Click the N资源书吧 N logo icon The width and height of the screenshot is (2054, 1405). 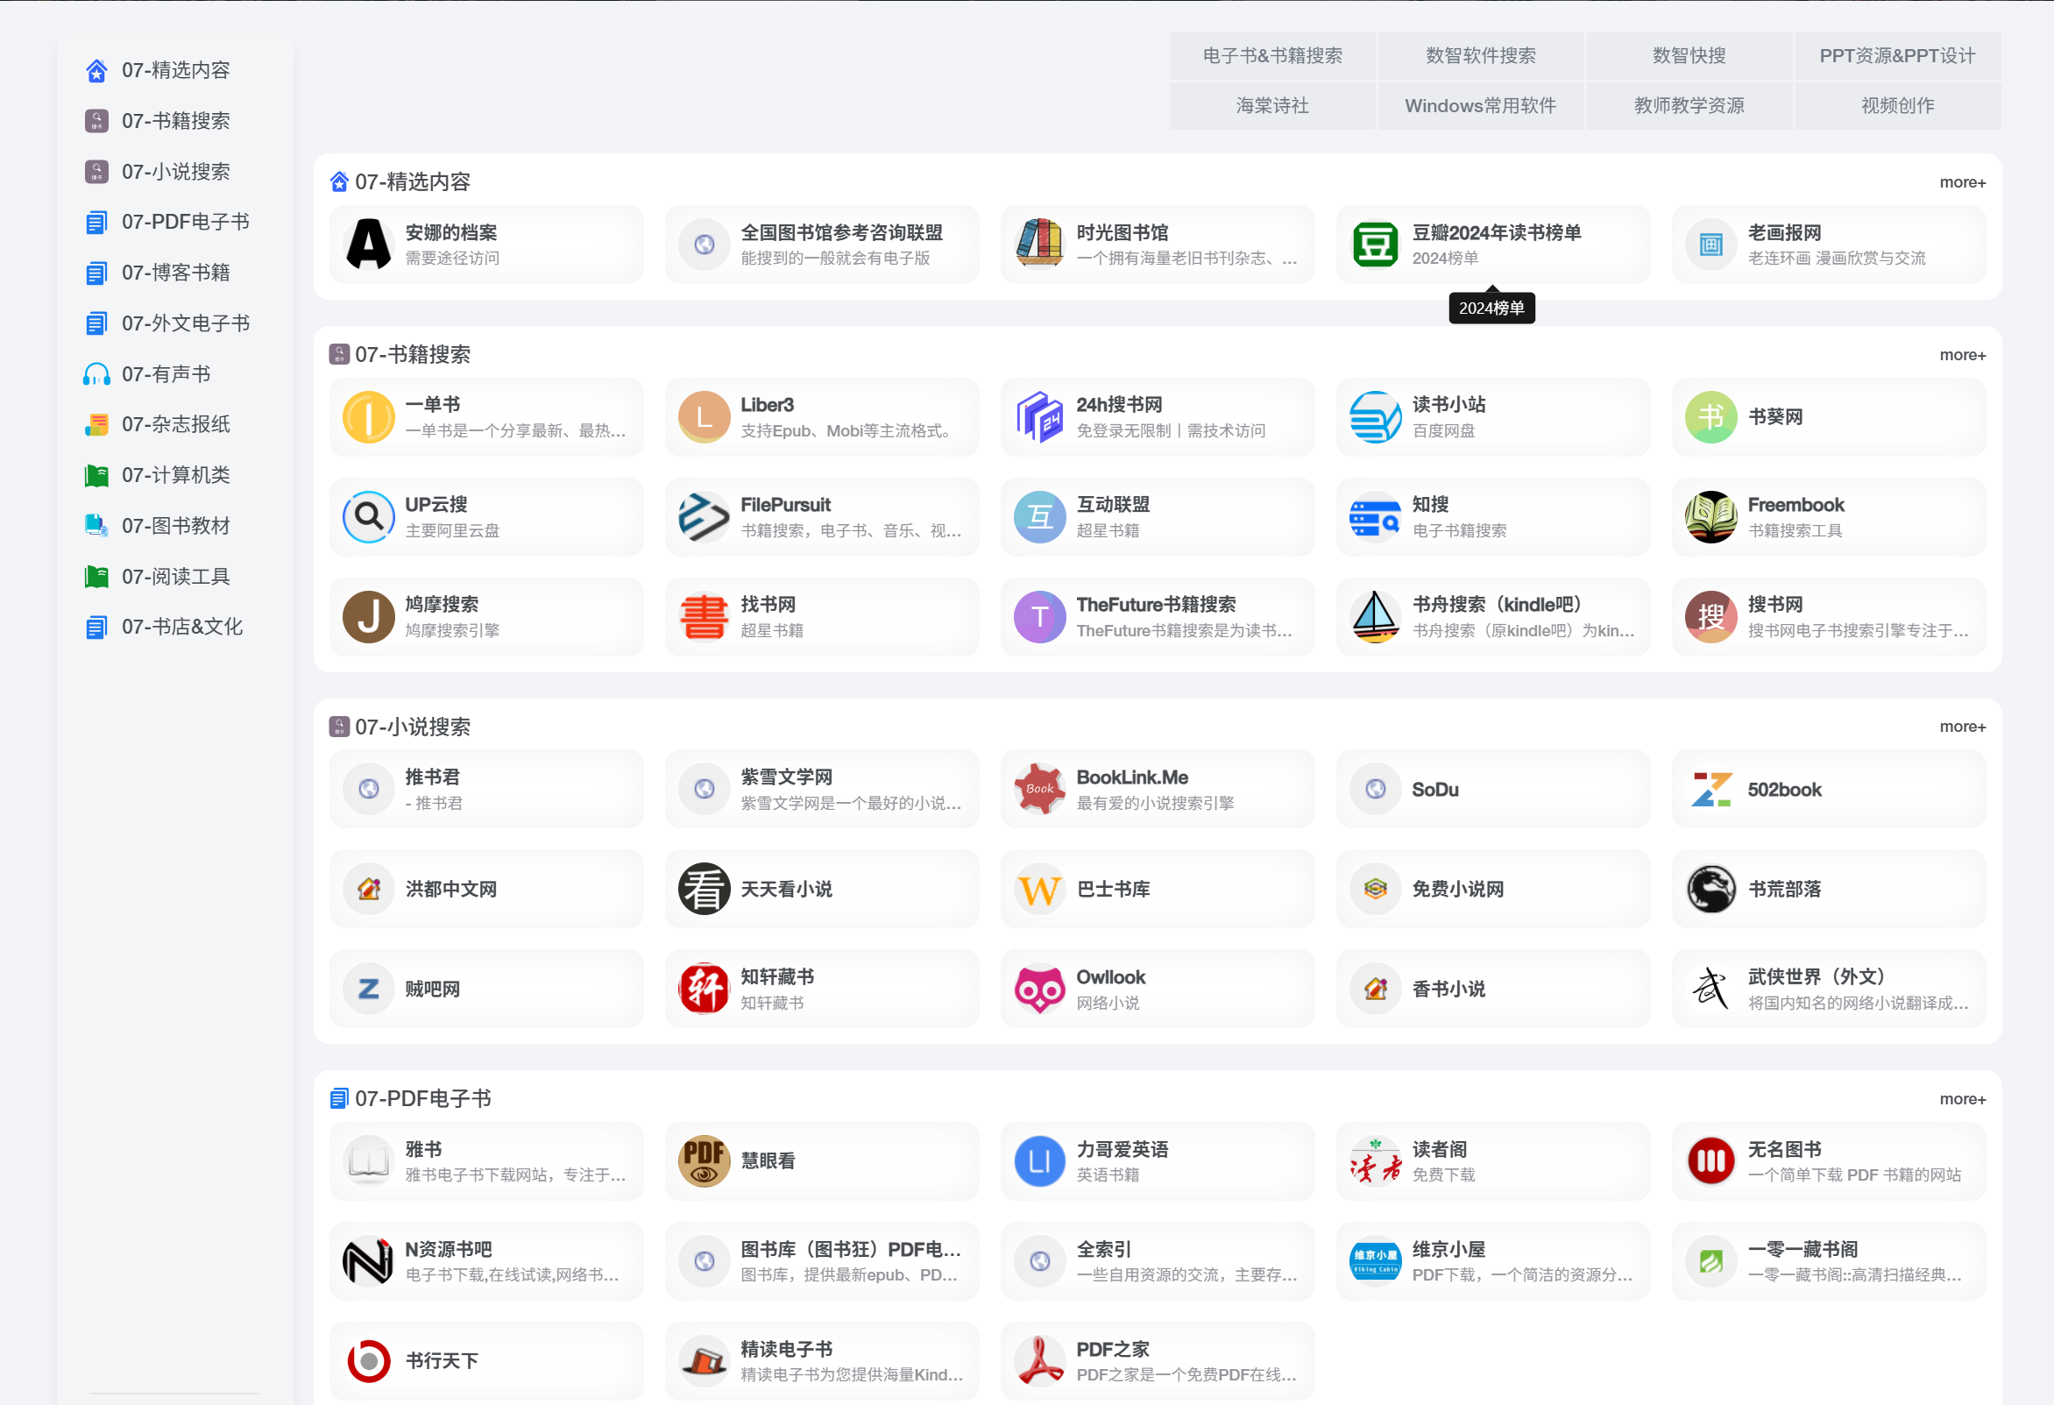[x=369, y=1262]
